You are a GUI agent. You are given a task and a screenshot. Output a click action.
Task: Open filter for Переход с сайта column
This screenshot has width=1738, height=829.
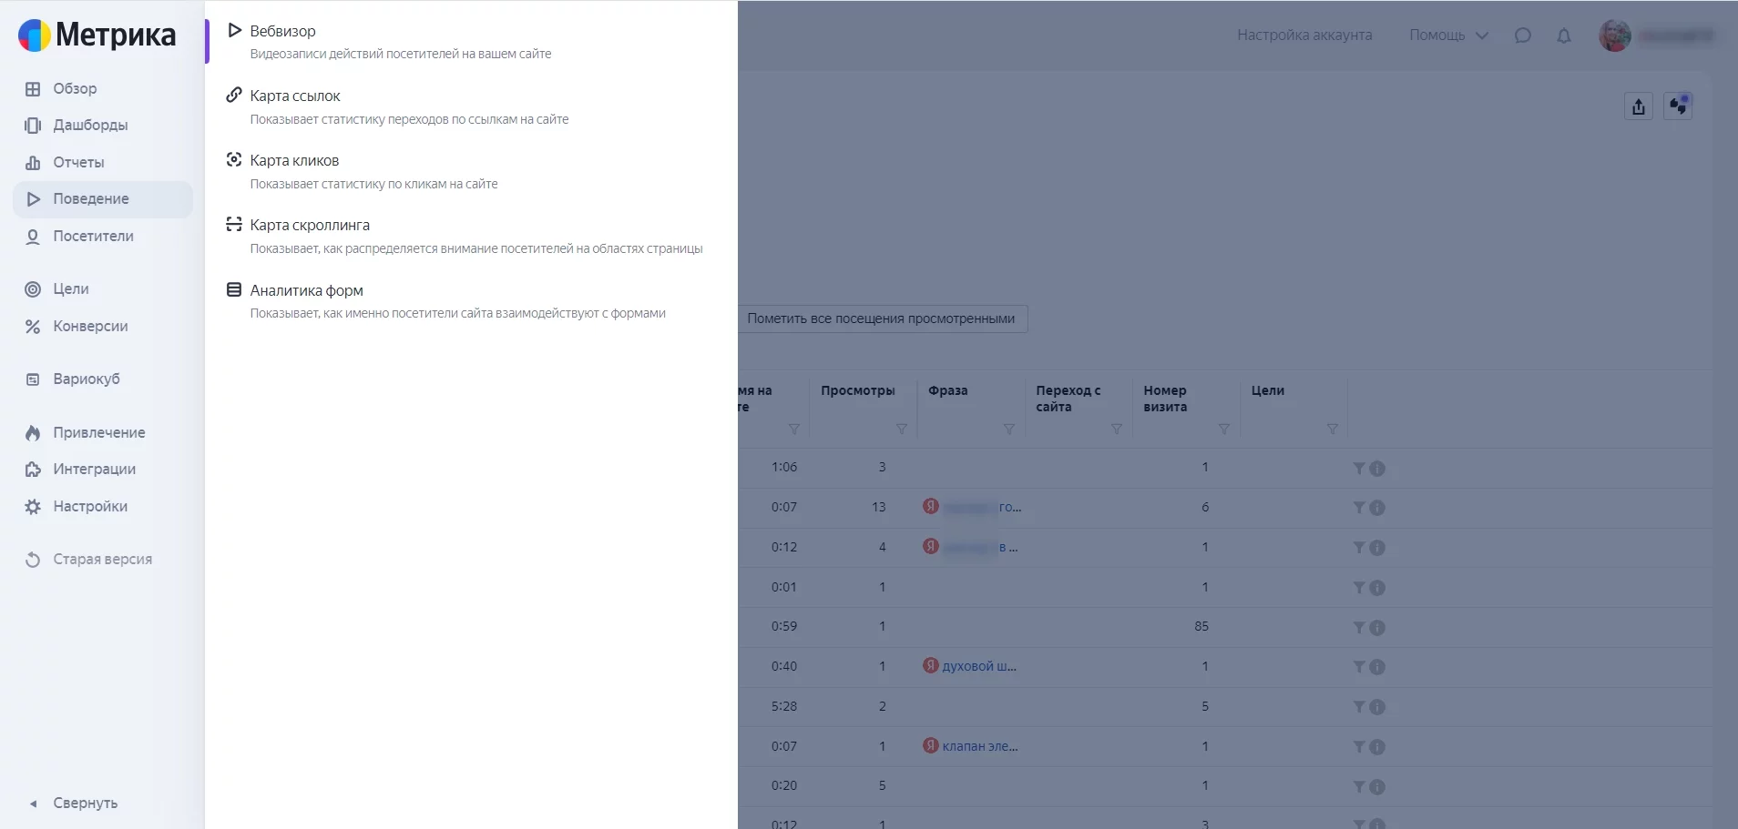pyautogui.click(x=1117, y=429)
